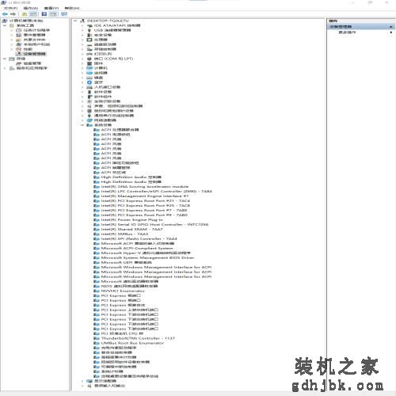396x396 pixels.
Task: Click the 端口 (COM 和 LPT) icon
Action: pyautogui.click(x=89, y=59)
